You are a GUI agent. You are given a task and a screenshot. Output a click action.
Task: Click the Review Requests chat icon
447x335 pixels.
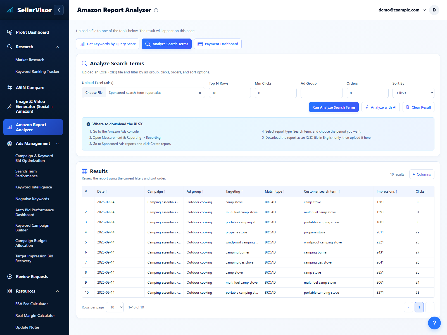click(10, 277)
